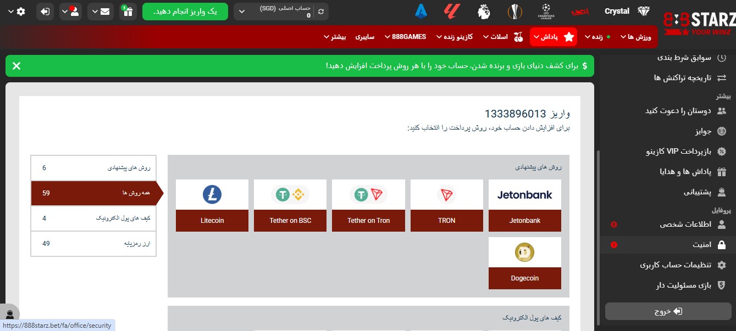Select TRON payment method
This screenshot has width=736, height=331.
[446, 205]
